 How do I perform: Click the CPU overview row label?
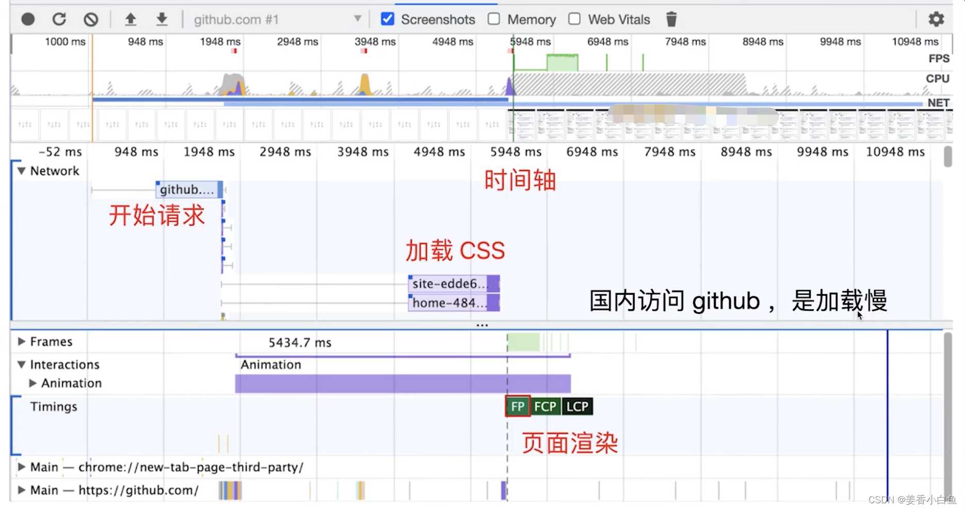938,78
